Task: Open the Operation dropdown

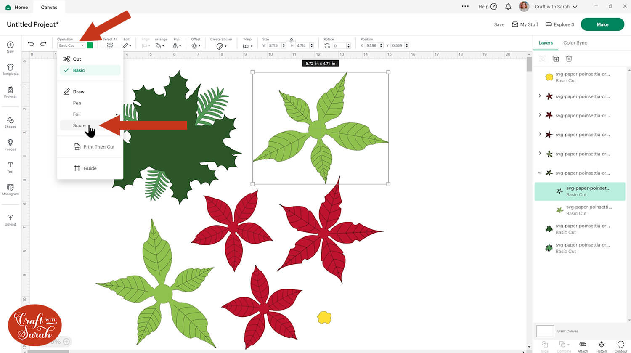Action: point(71,45)
